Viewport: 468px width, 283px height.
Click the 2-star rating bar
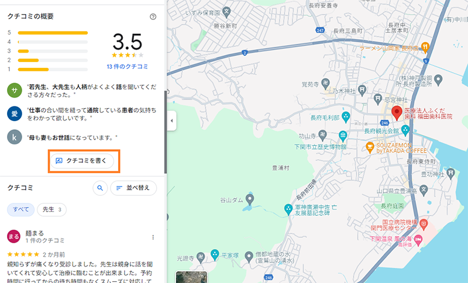click(53, 60)
